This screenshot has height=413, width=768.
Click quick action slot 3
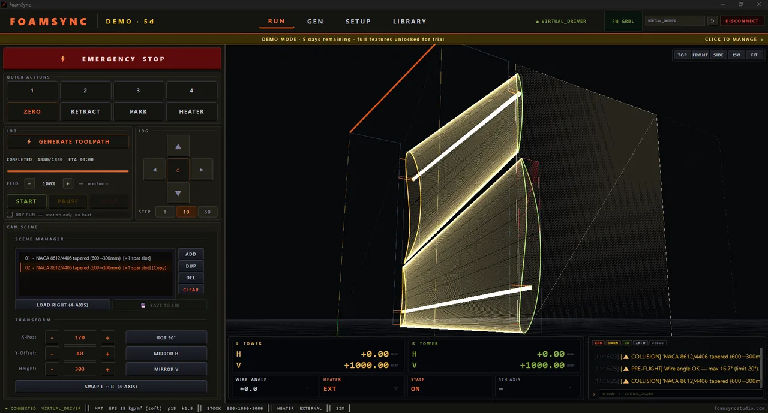click(139, 91)
